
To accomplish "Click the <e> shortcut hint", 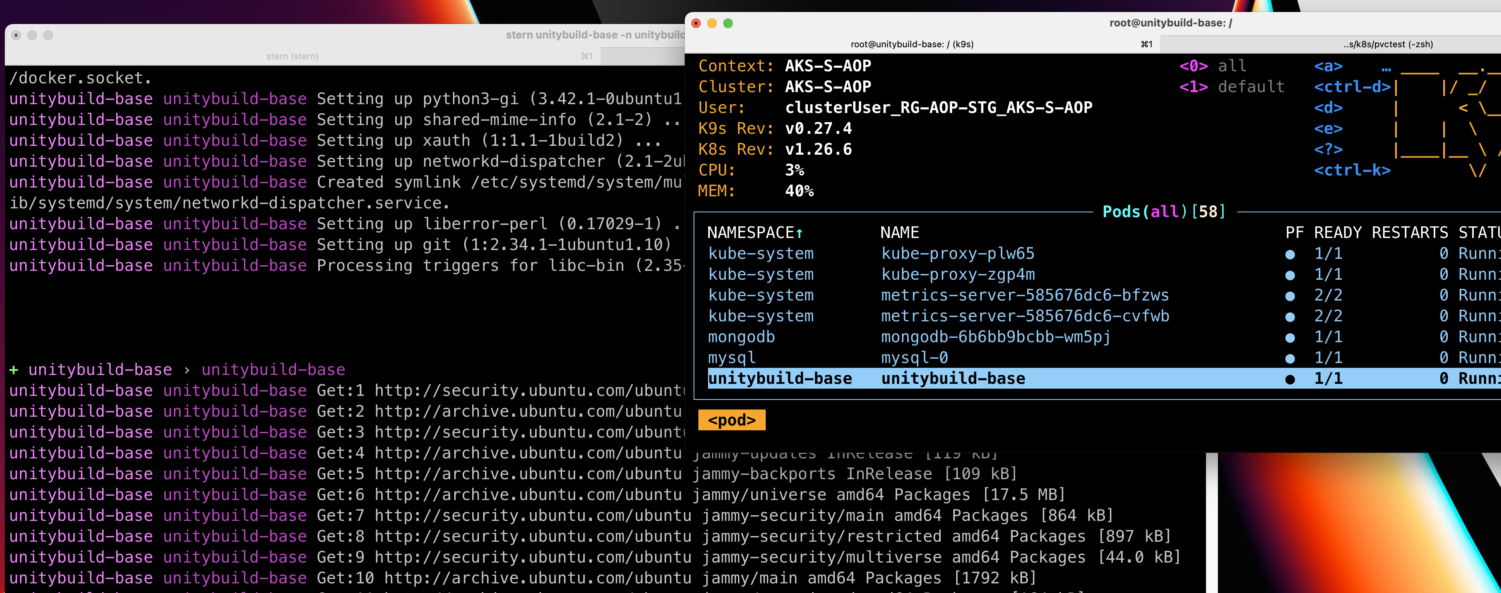I will point(1328,129).
